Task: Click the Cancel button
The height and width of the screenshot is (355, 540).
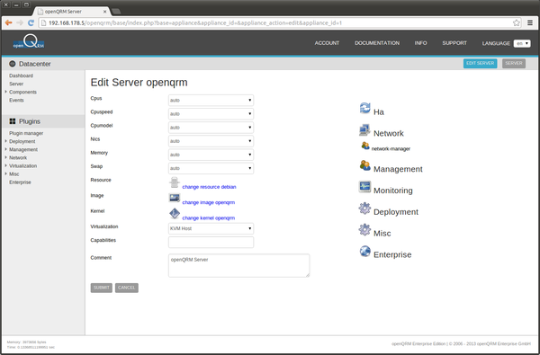Action: point(126,288)
